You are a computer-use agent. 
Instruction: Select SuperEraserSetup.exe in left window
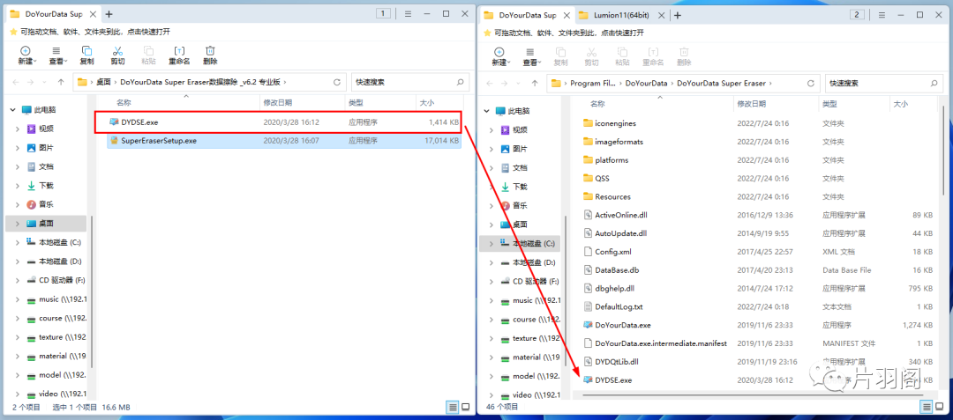[284, 141]
